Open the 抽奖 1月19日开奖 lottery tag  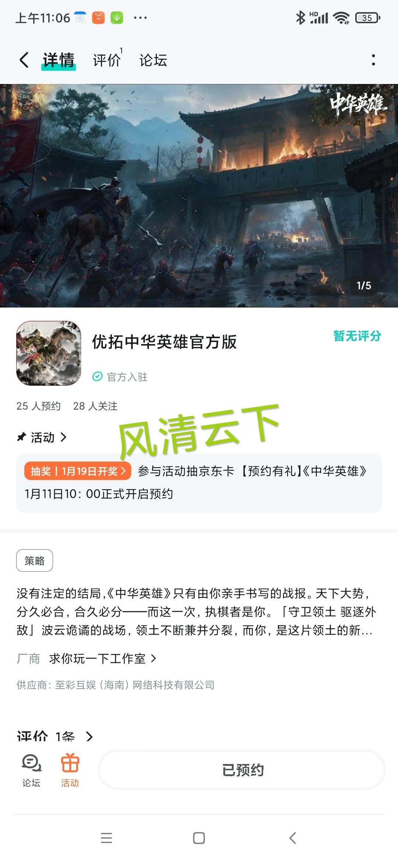coord(78,471)
